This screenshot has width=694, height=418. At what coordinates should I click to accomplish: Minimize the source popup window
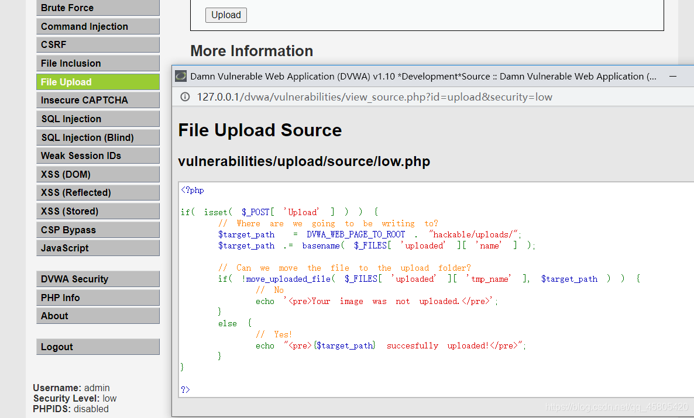pyautogui.click(x=673, y=77)
